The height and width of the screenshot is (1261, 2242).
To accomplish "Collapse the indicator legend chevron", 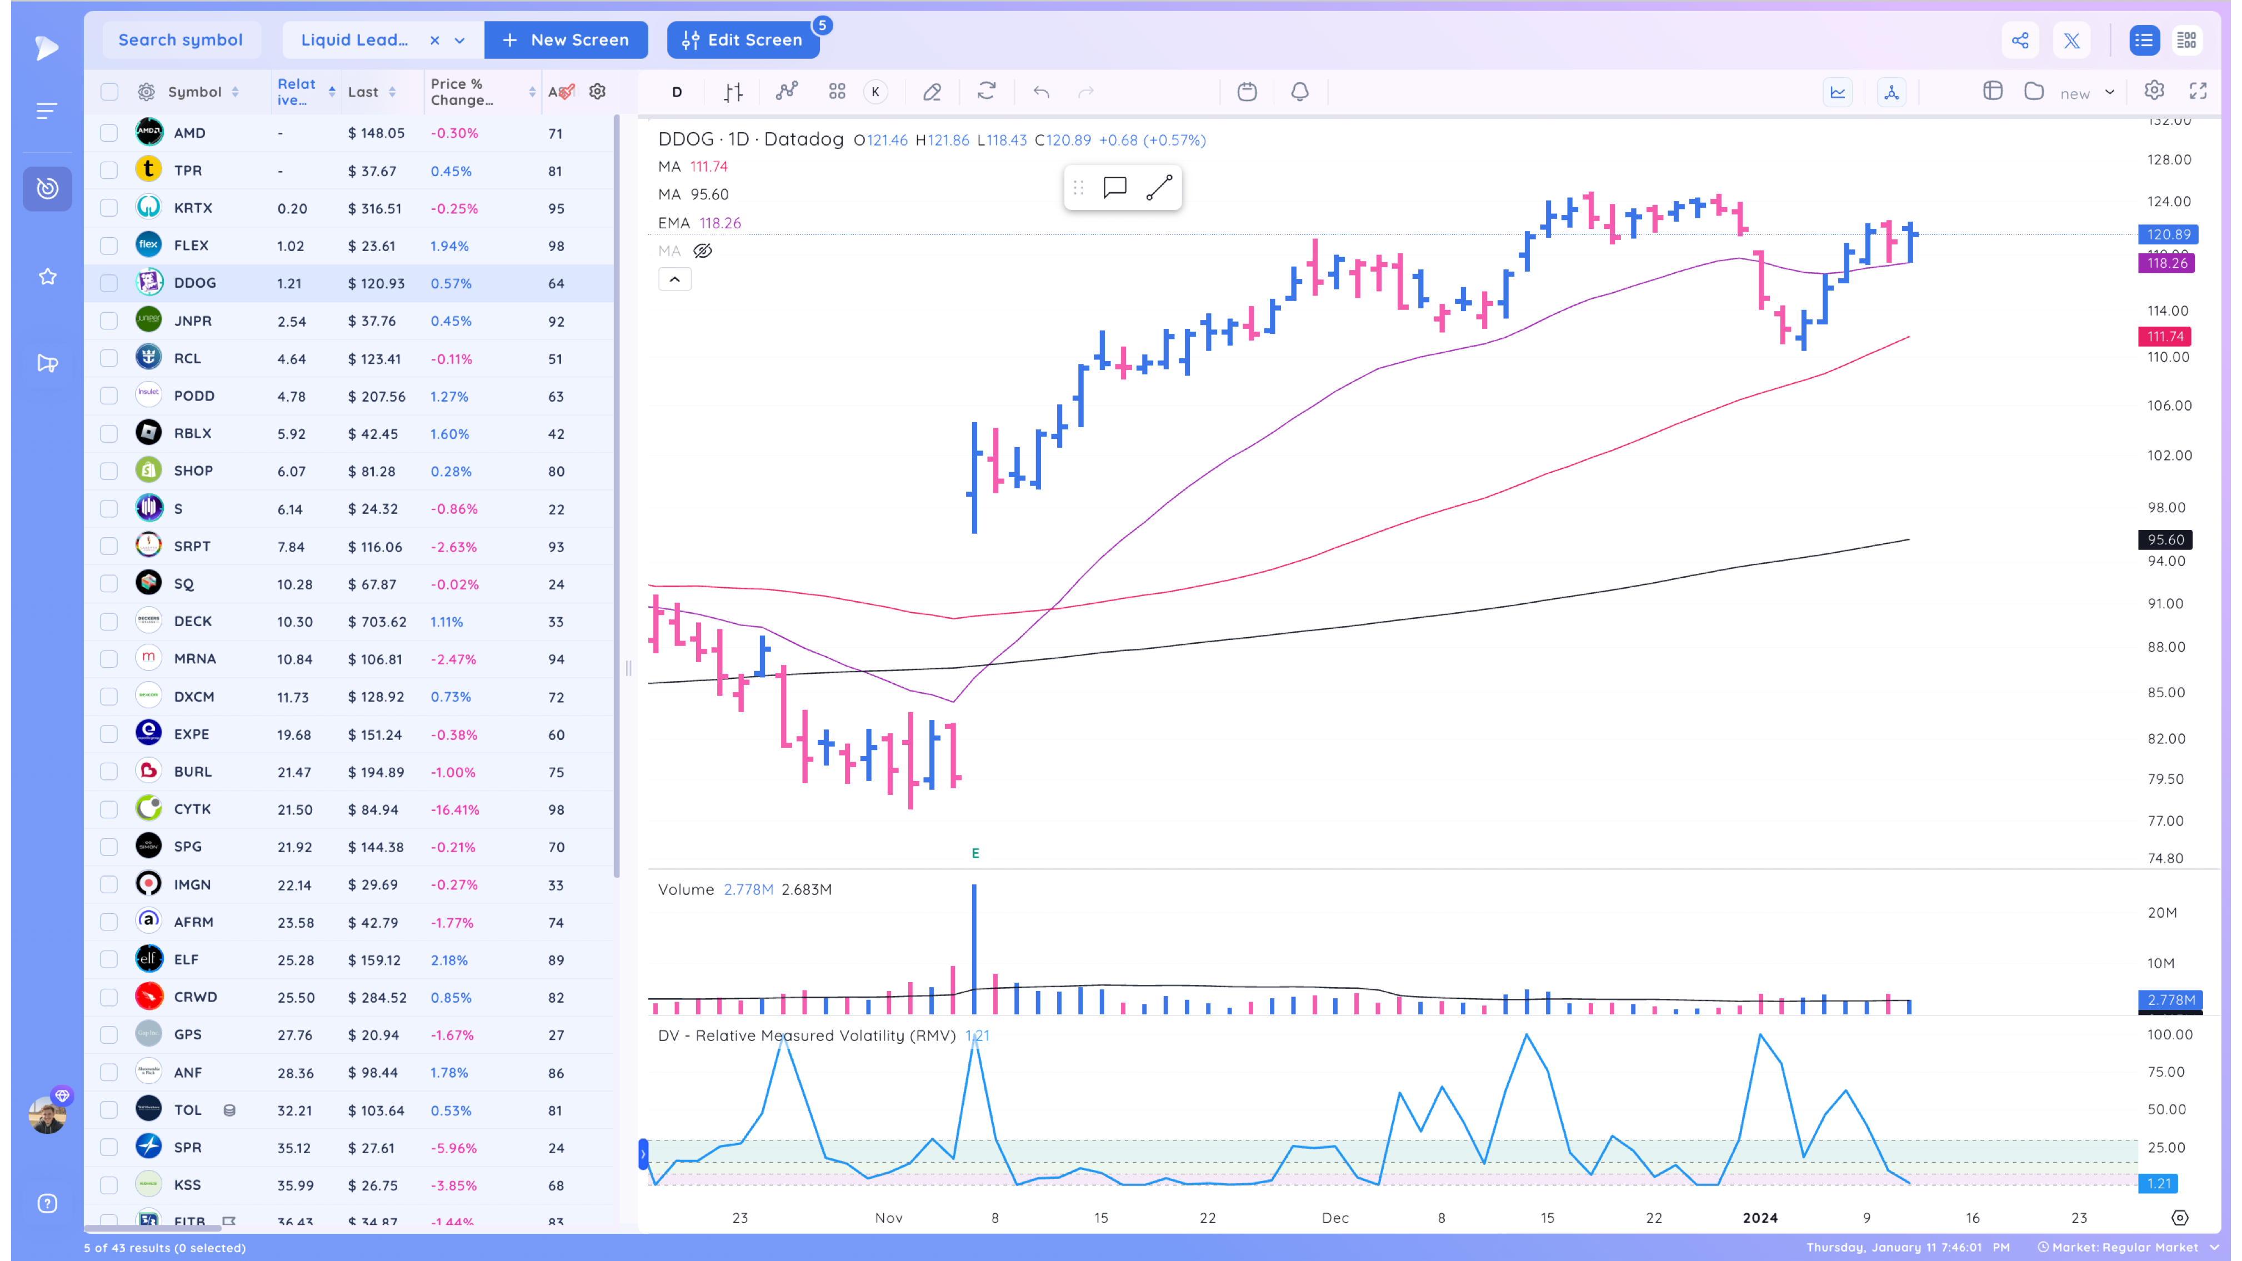I will point(674,279).
